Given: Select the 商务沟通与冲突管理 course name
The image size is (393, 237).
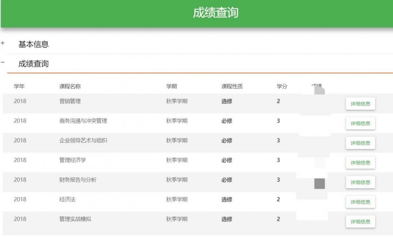Looking at the screenshot, I should click(x=83, y=121).
